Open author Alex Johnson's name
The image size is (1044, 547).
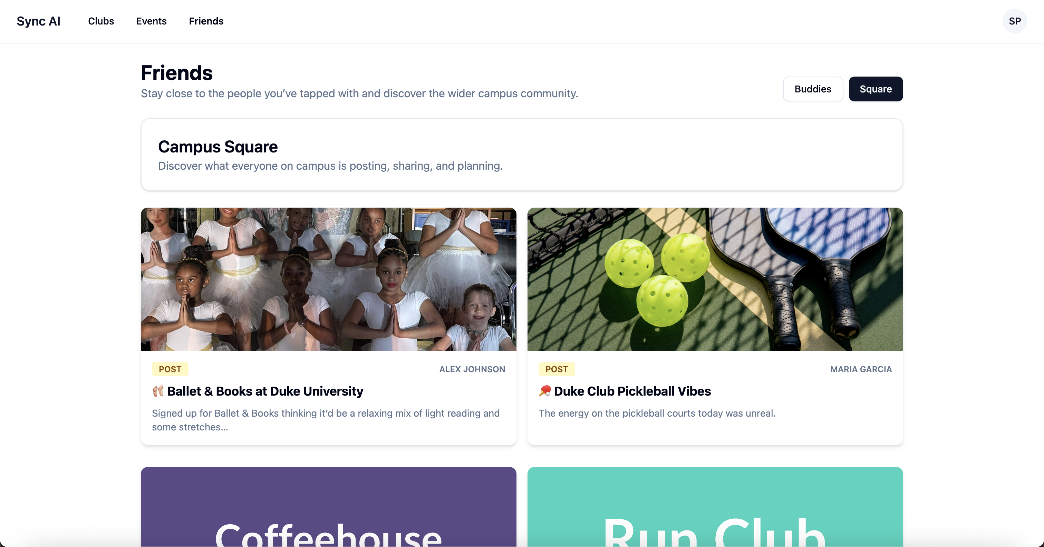pyautogui.click(x=472, y=369)
